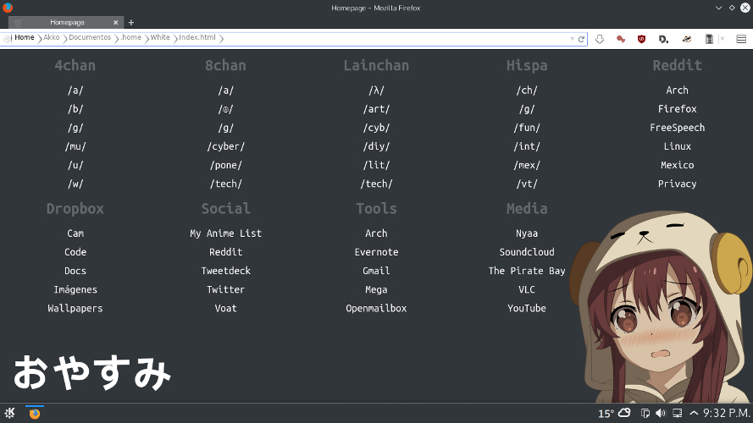Open /mu/ under 4chan

click(75, 146)
